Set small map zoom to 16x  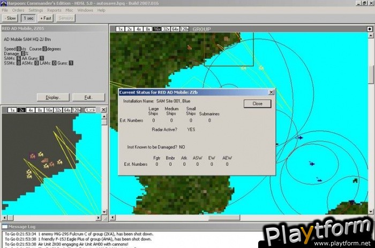(49, 110)
